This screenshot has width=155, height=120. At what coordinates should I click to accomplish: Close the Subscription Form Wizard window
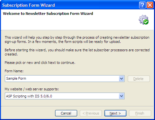[x=150, y=5]
